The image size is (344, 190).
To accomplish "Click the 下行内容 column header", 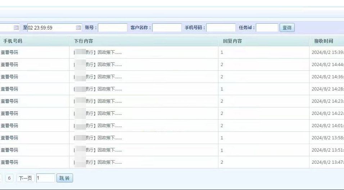I will 83,41.
